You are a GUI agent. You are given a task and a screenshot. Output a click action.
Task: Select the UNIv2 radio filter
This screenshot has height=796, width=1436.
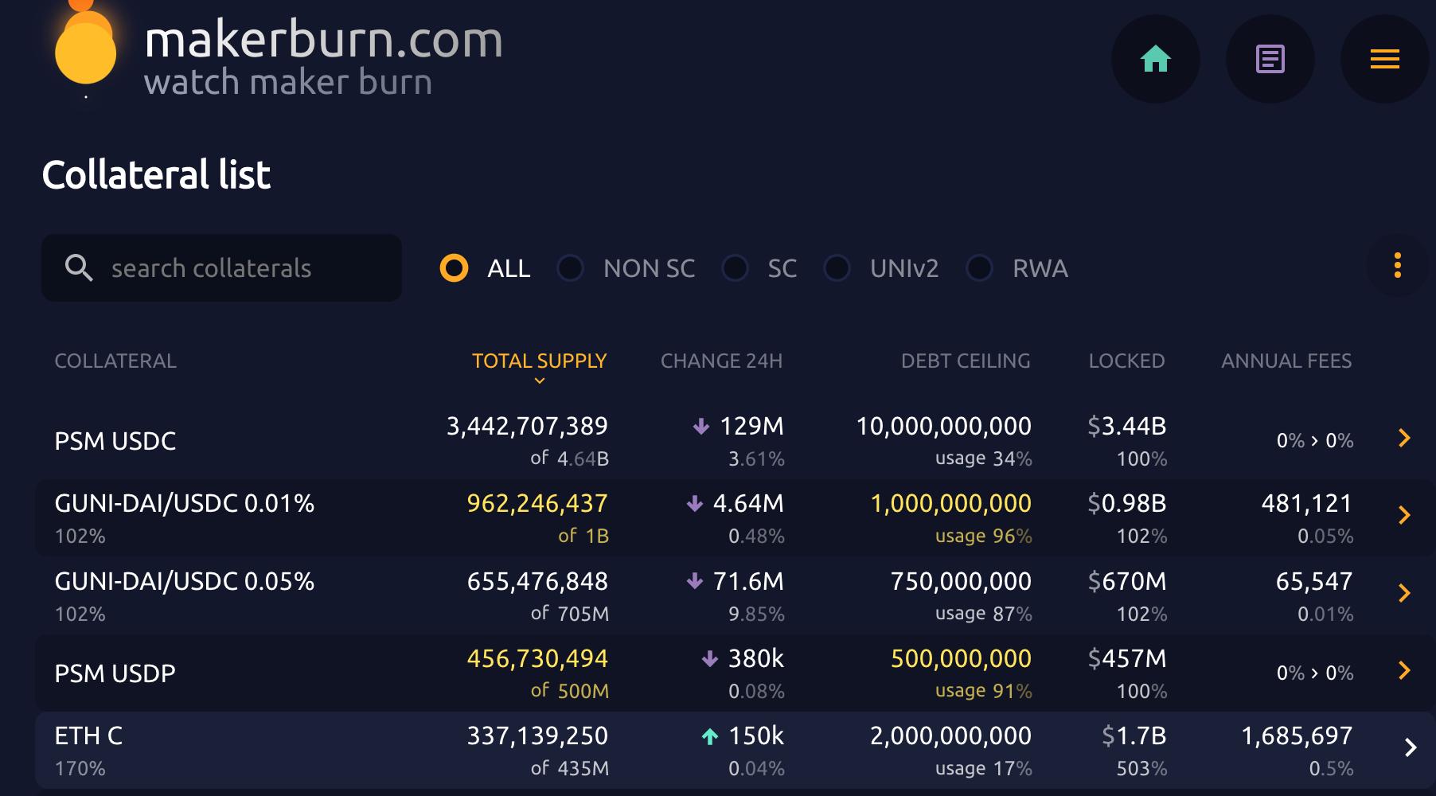[x=837, y=268]
